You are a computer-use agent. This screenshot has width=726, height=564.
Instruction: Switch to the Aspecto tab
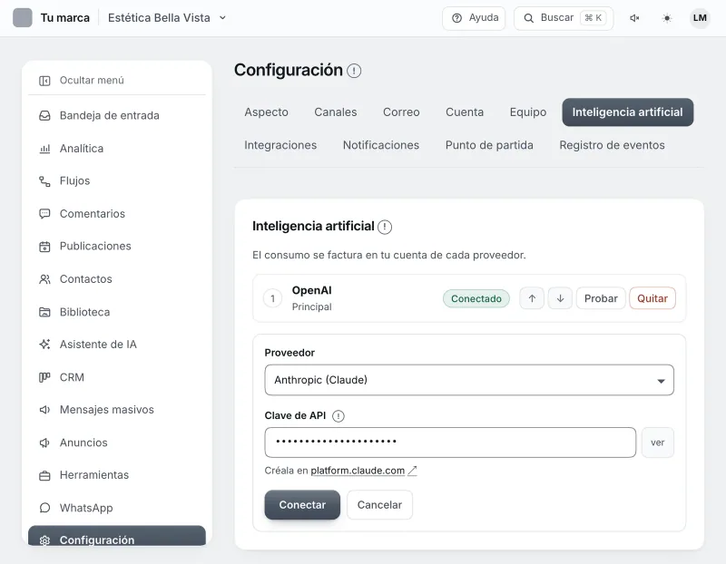[266, 112]
